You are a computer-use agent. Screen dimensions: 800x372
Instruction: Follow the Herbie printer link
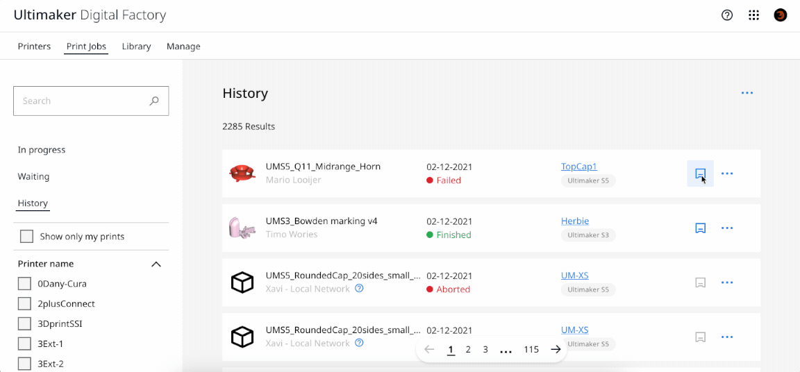coord(574,221)
